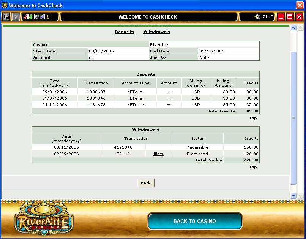
Task: Select the start date 09/02/2006
Action: point(101,51)
